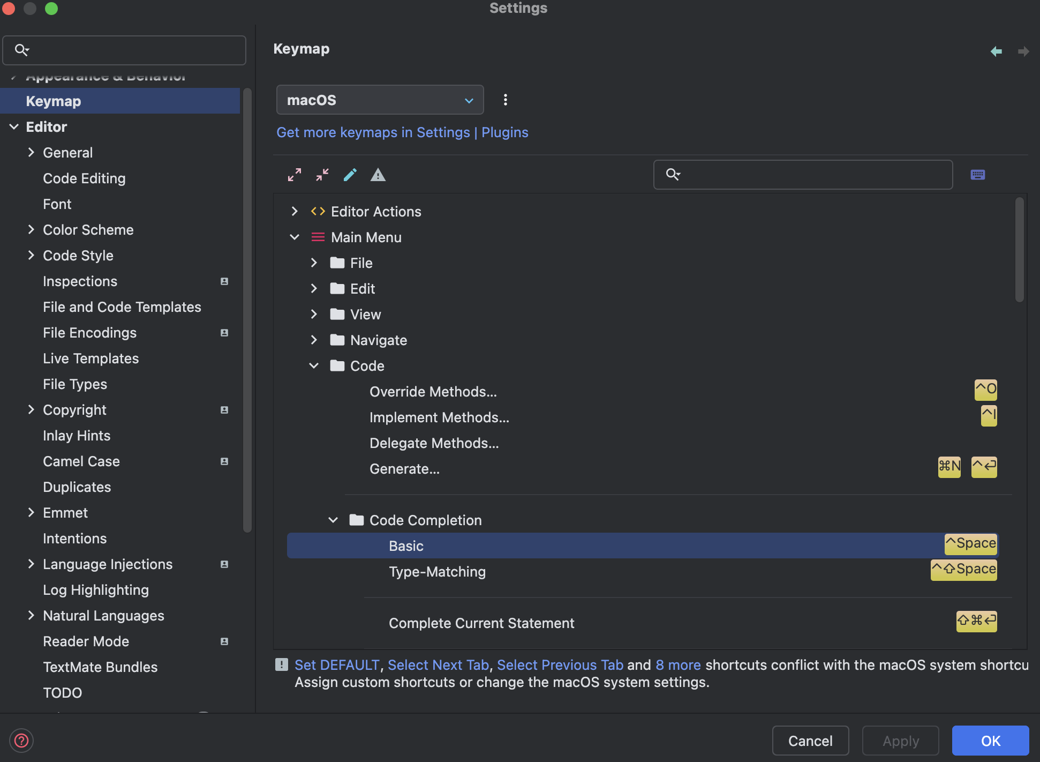Open the macOS keymap dropdown
1040x762 pixels.
pyautogui.click(x=380, y=100)
